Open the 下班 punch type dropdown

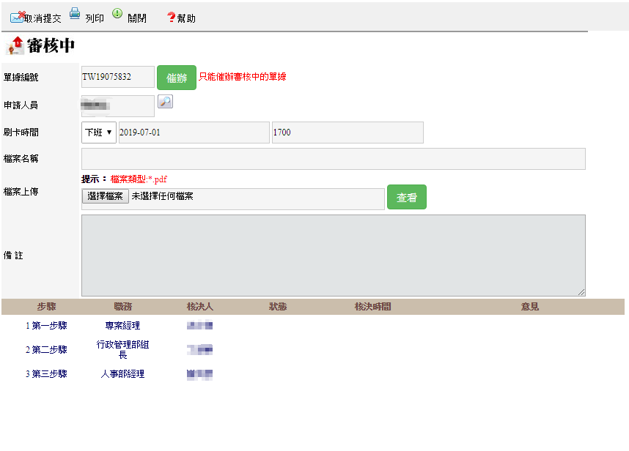[98, 133]
